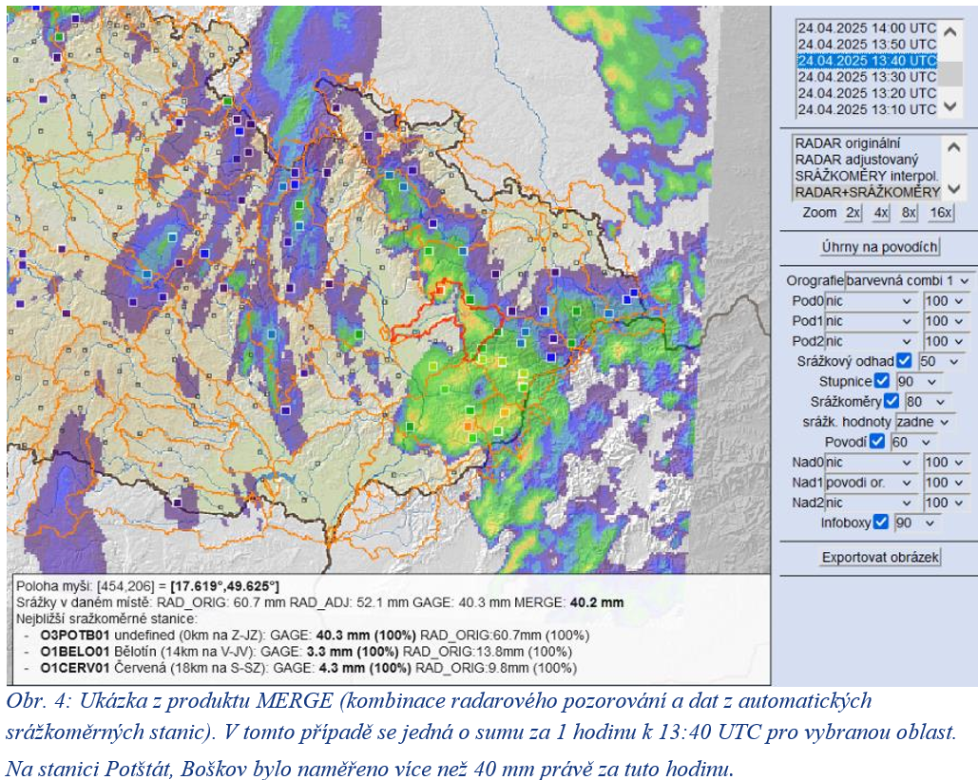Open Úhrny na povodích

click(x=879, y=247)
